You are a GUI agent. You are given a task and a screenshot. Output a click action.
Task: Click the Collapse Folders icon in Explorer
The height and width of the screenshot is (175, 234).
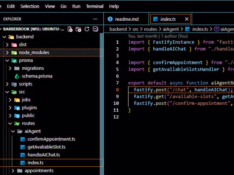tap(95, 29)
